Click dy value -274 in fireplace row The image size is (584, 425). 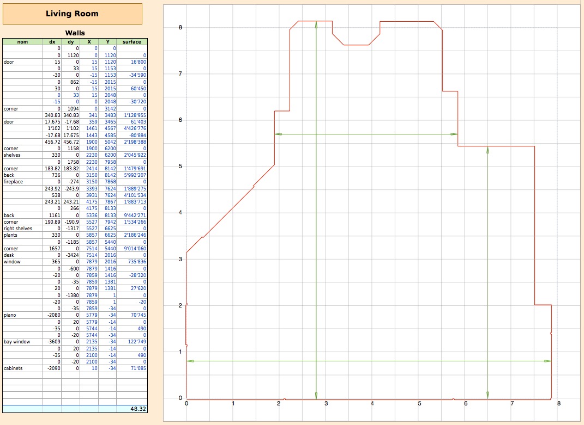pos(74,182)
